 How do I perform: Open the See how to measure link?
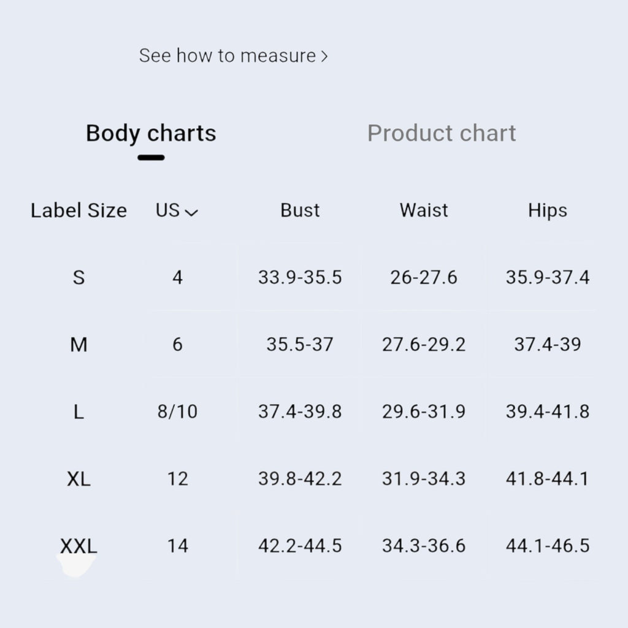click(x=233, y=56)
